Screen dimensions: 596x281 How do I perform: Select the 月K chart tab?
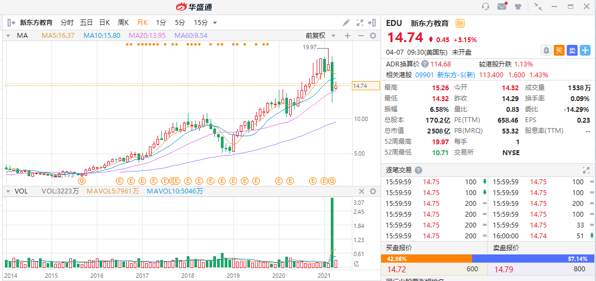[142, 23]
